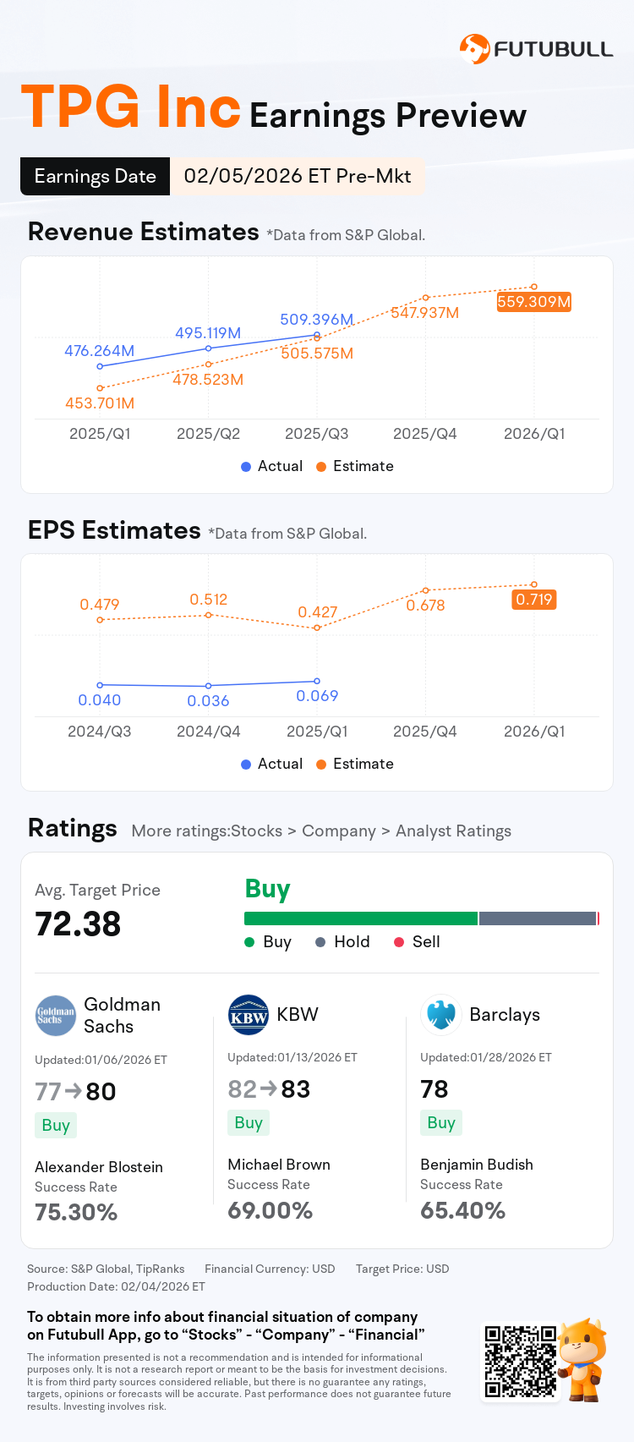
Task: Click the Goldman Sachs logo
Action: [56, 1016]
